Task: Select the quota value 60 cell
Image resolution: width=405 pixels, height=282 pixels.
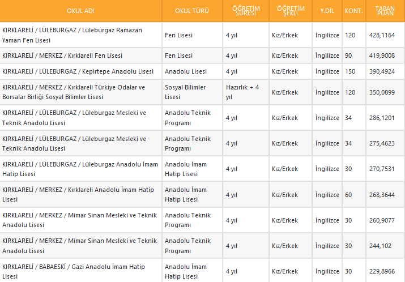Action: tap(349, 195)
